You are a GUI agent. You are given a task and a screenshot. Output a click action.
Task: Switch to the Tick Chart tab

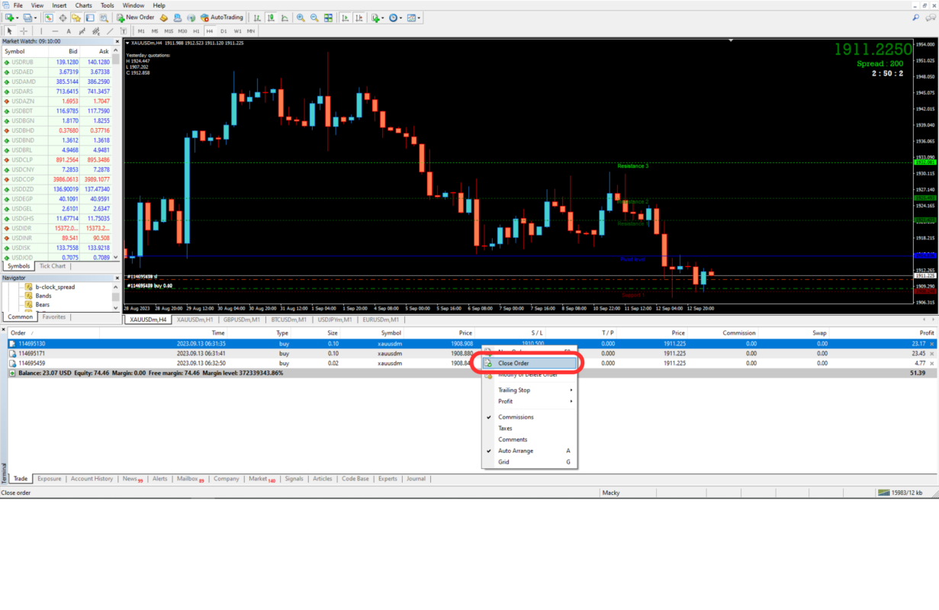click(53, 266)
